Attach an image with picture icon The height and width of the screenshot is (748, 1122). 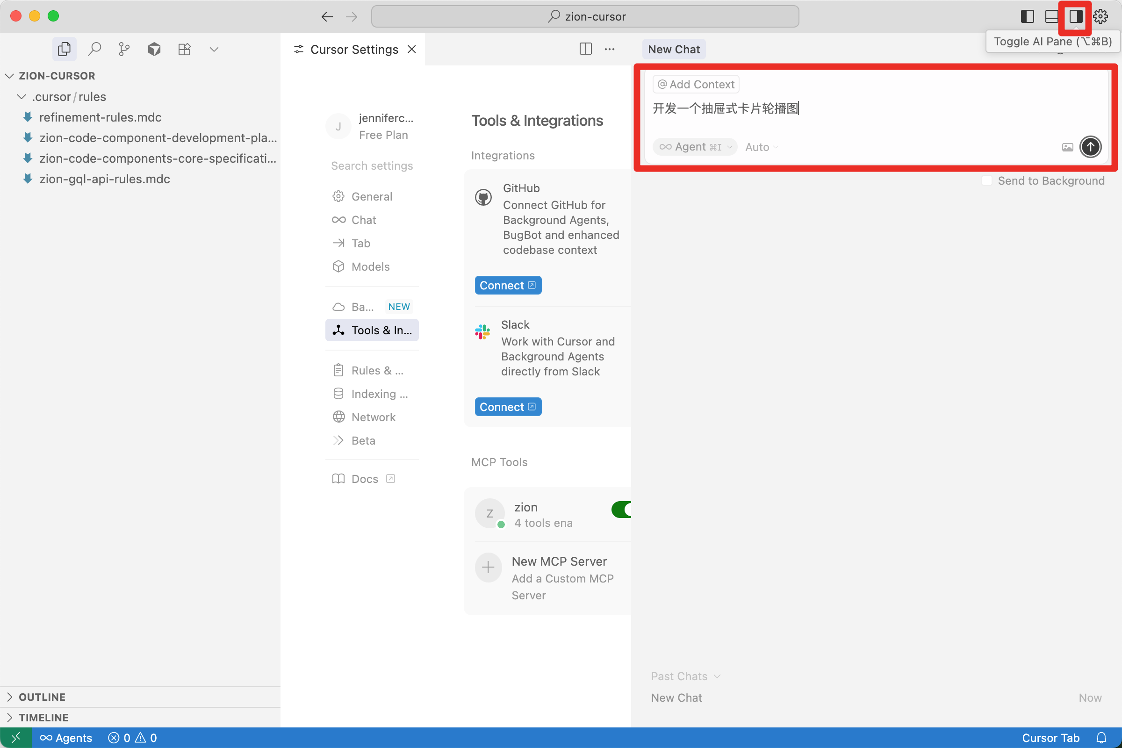[x=1068, y=147]
